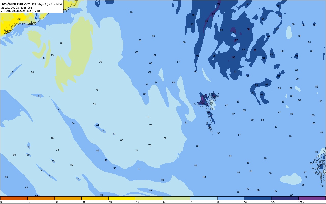Click the 'UWC/DINI EUR 2km' title text
This screenshot has width=326, height=204.
16,4
